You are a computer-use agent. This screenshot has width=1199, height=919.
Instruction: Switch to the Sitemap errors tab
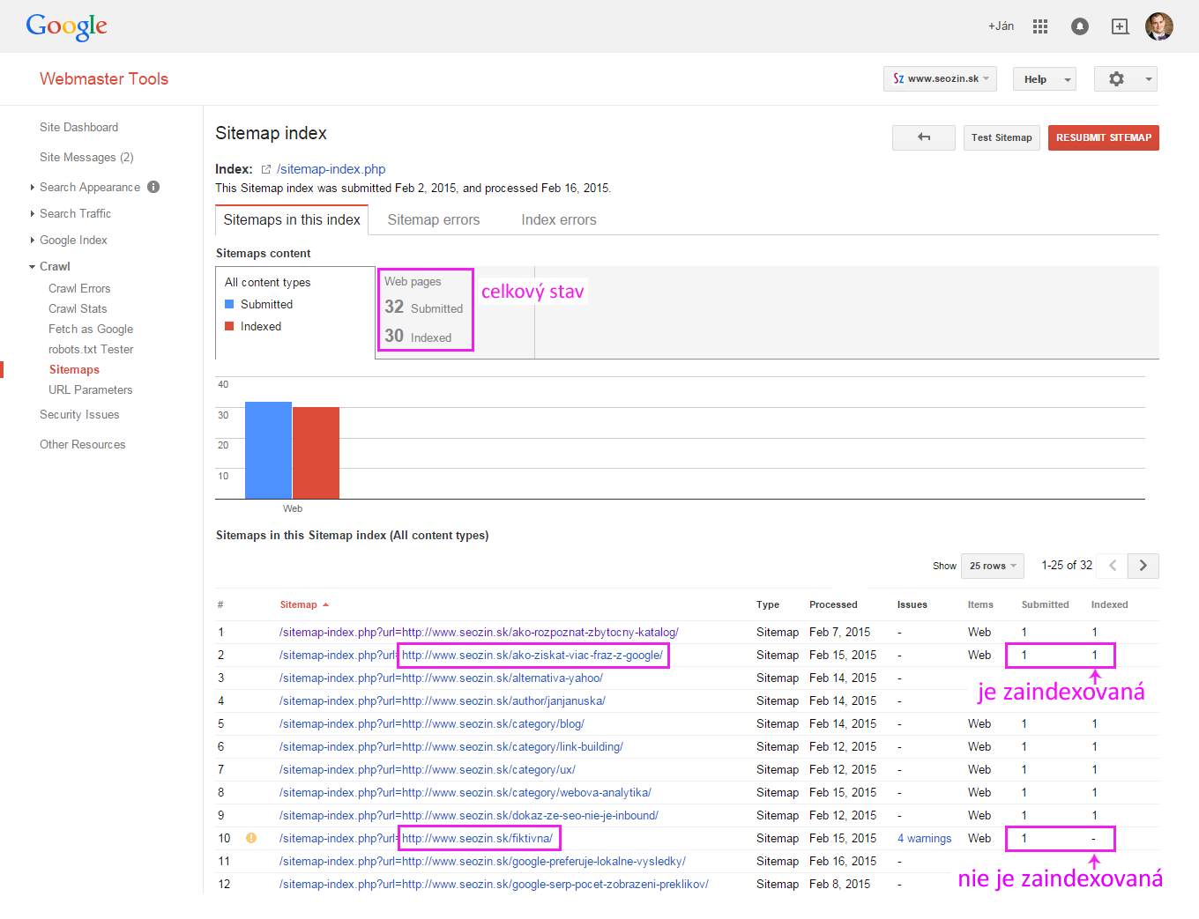(434, 220)
